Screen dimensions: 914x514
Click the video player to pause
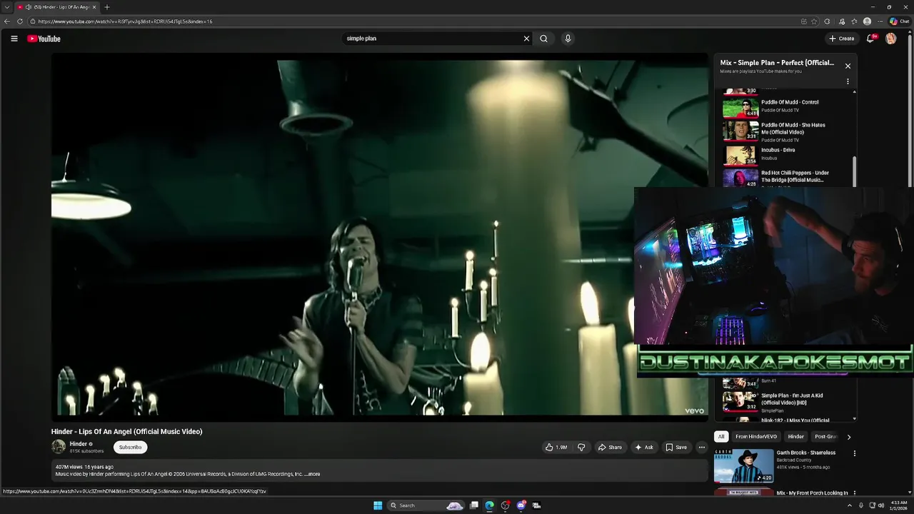[x=378, y=236]
